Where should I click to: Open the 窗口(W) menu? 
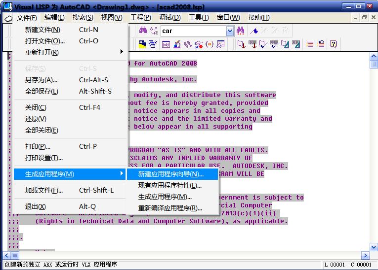click(x=228, y=18)
